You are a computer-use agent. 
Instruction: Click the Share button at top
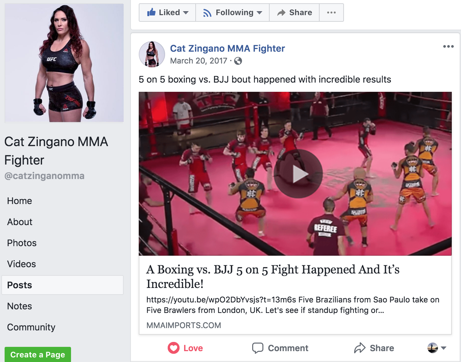pos(294,13)
